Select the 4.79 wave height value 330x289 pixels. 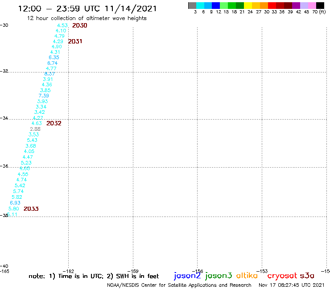(59, 36)
